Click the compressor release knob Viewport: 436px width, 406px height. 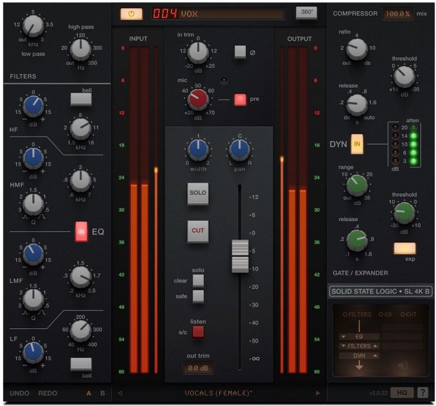pos(357,105)
